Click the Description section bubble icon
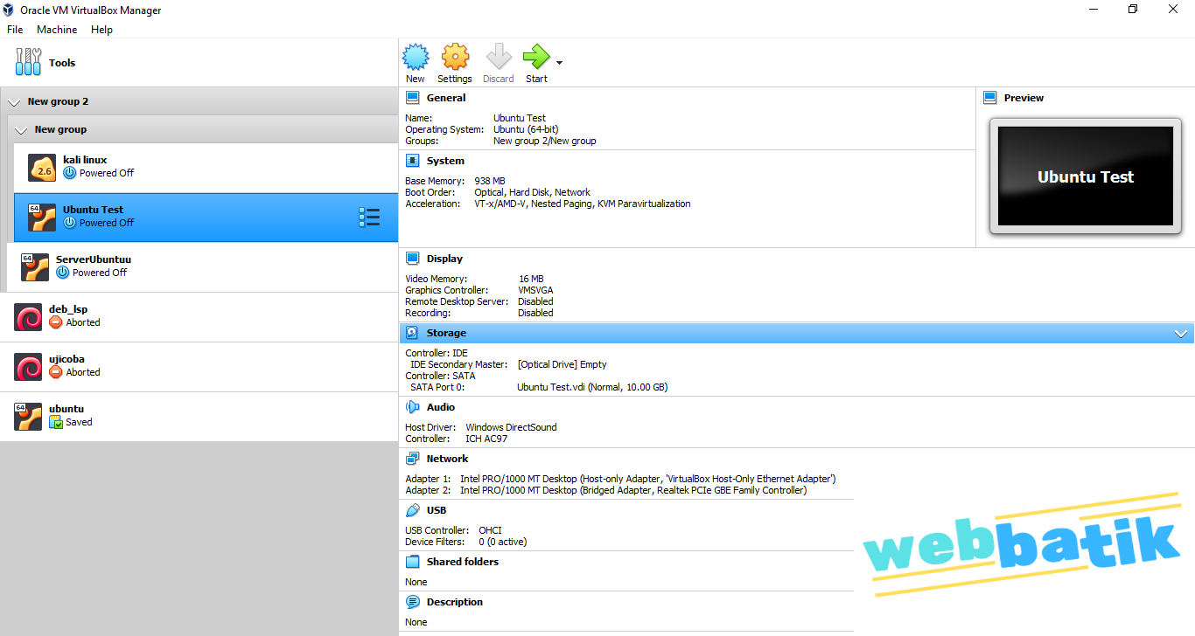 pos(413,602)
